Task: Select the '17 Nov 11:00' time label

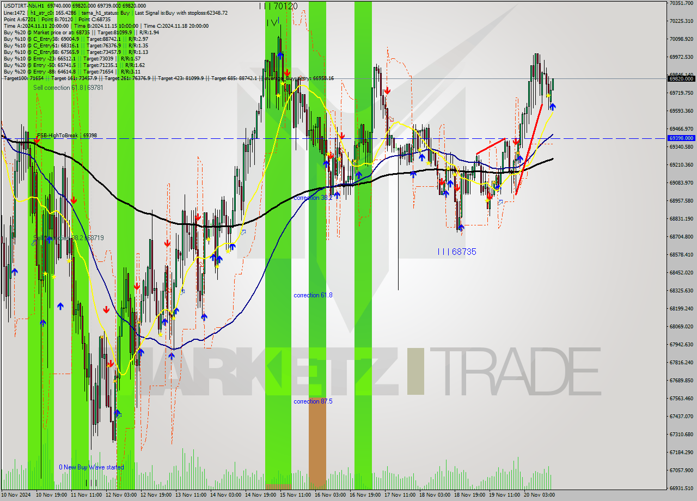Action: pyautogui.click(x=400, y=495)
